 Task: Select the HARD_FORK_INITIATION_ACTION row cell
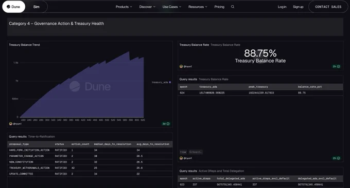[29, 150]
